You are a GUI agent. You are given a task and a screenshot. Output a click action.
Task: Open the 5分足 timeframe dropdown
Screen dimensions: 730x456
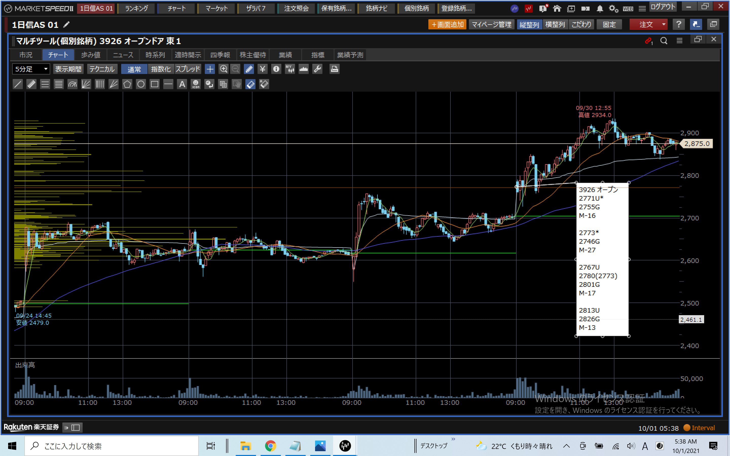tap(31, 69)
